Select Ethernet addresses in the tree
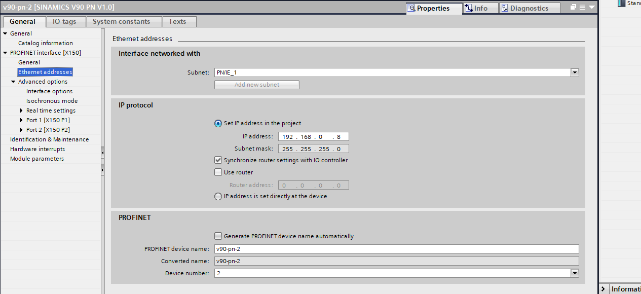 (x=45, y=72)
